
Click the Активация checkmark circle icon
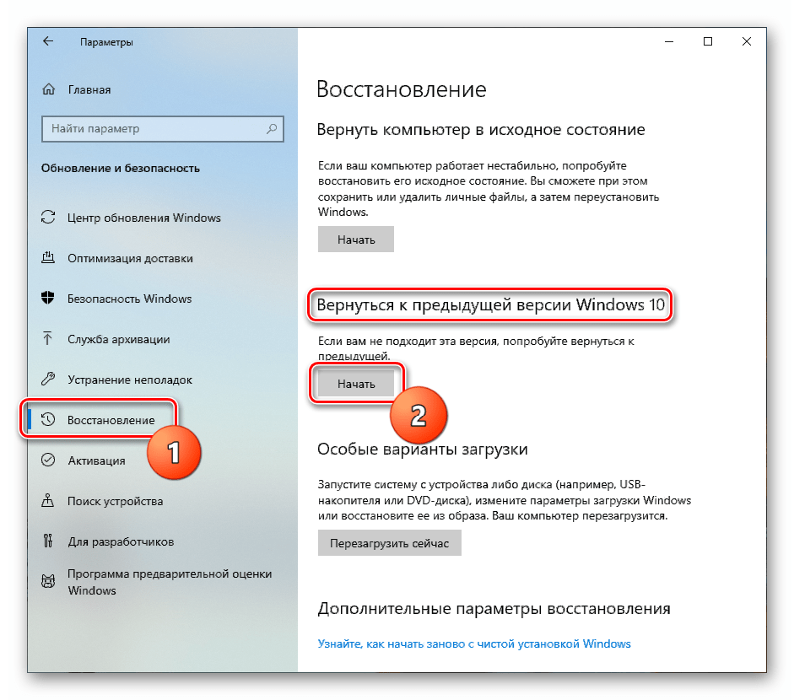48,460
